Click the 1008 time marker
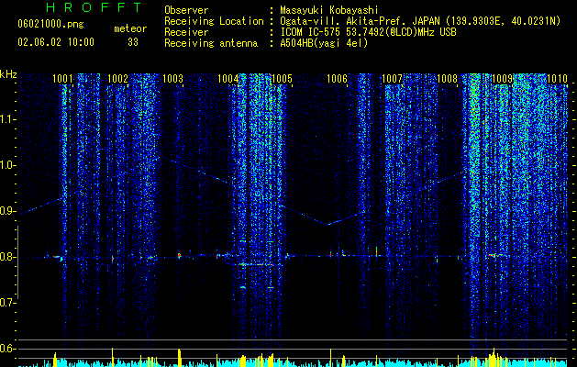 [x=447, y=78]
